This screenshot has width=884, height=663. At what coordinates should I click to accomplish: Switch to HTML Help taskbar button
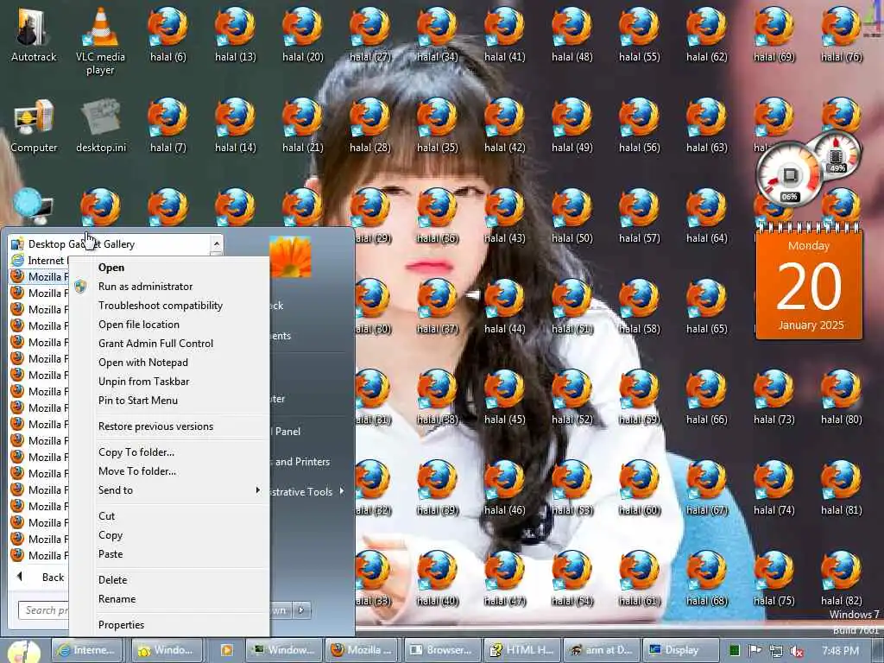pyautogui.click(x=522, y=650)
